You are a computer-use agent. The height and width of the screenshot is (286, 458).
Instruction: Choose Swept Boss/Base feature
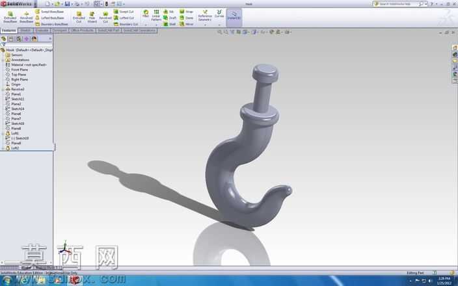(49, 12)
